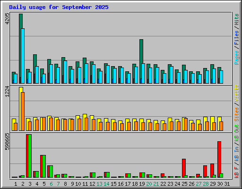Click the 1224 axis label

(7, 92)
